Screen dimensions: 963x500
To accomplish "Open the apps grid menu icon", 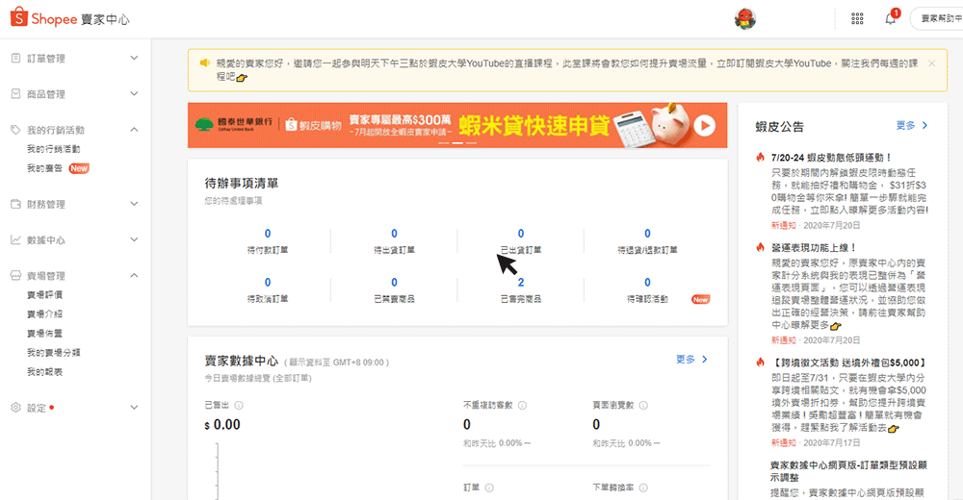I will 857,18.
